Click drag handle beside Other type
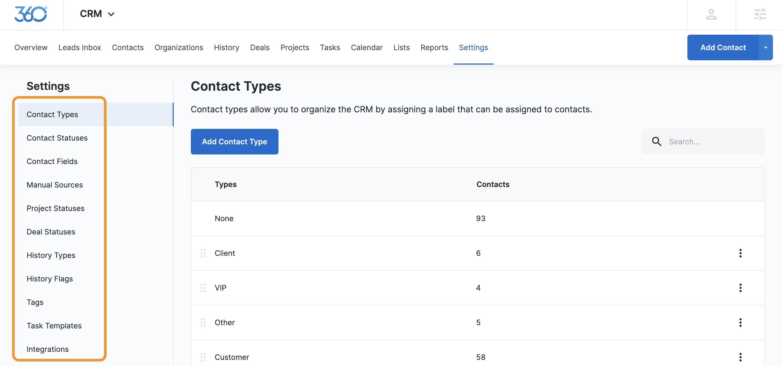The width and height of the screenshot is (782, 366). click(x=203, y=322)
